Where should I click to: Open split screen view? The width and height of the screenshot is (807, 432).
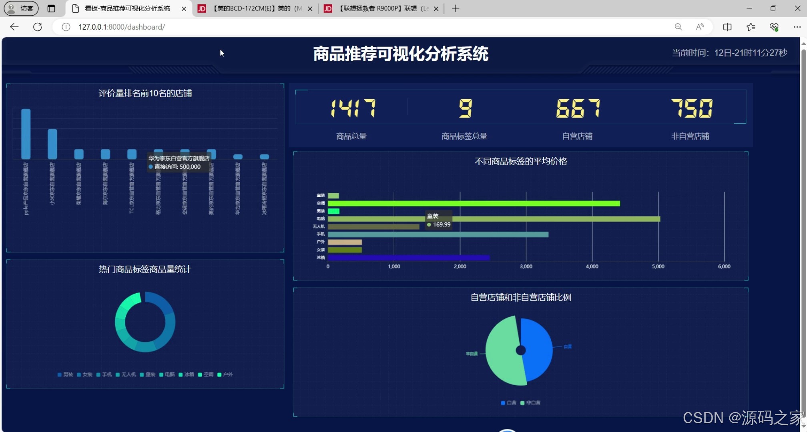[x=727, y=27]
